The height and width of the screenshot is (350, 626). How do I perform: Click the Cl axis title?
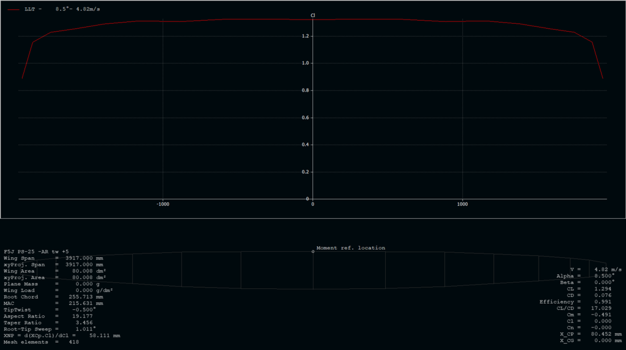(313, 15)
